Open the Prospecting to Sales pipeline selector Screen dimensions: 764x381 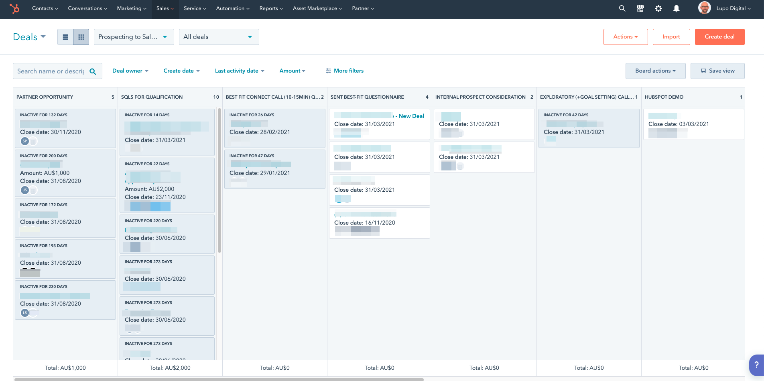click(134, 36)
